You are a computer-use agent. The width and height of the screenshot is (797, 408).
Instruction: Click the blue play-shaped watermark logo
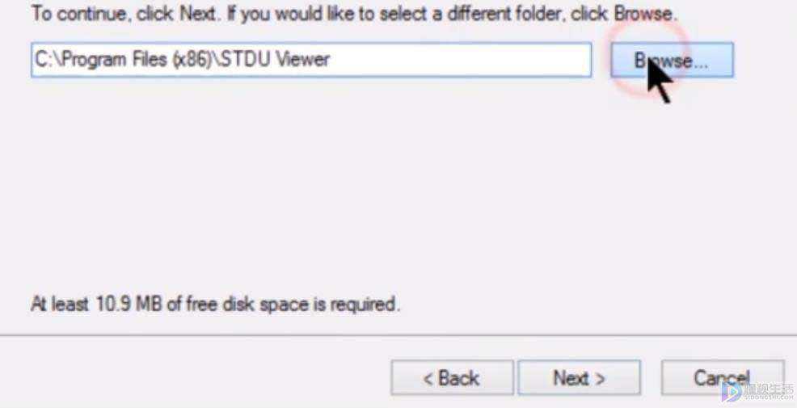point(731,391)
